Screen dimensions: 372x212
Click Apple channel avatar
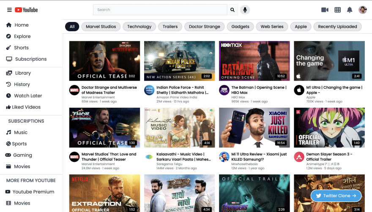point(299,90)
